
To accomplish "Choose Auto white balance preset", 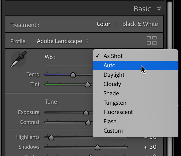I will pyautogui.click(x=109, y=65).
